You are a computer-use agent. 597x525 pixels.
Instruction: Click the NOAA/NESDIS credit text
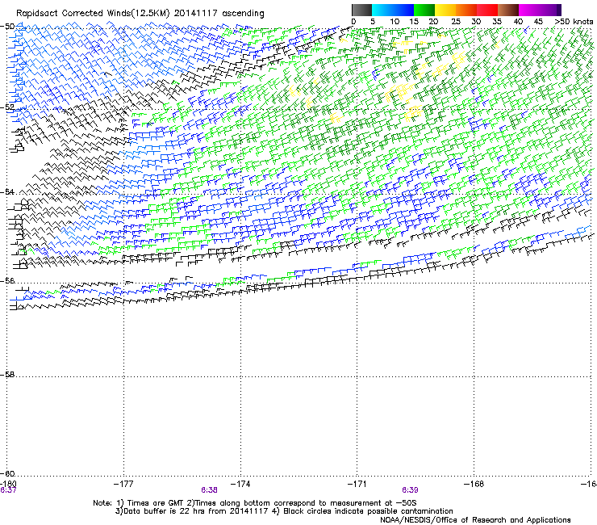click(475, 519)
